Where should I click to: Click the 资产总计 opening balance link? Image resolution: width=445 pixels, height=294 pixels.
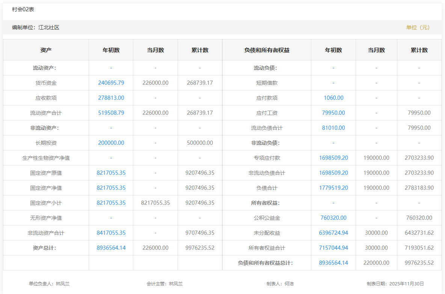pos(111,248)
